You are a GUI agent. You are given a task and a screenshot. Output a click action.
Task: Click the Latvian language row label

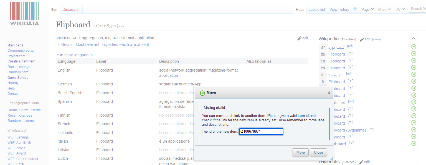(x=64, y=150)
